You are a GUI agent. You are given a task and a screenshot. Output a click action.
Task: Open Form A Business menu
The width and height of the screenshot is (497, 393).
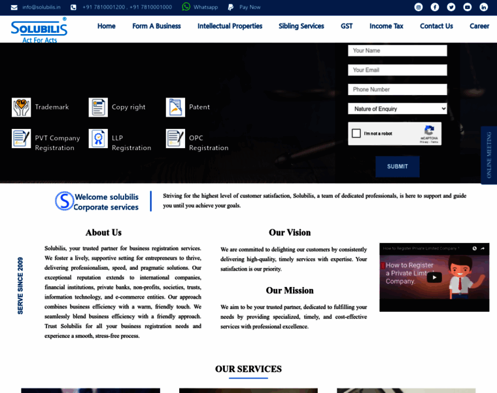pyautogui.click(x=156, y=26)
